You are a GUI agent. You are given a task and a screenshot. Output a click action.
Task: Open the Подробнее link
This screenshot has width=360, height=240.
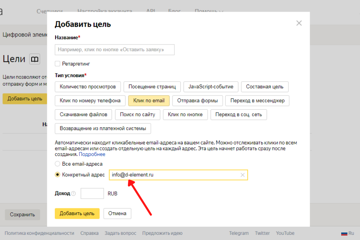click(x=92, y=154)
